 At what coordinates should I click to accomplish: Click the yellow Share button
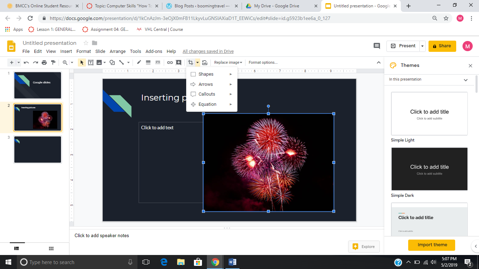[442, 46]
